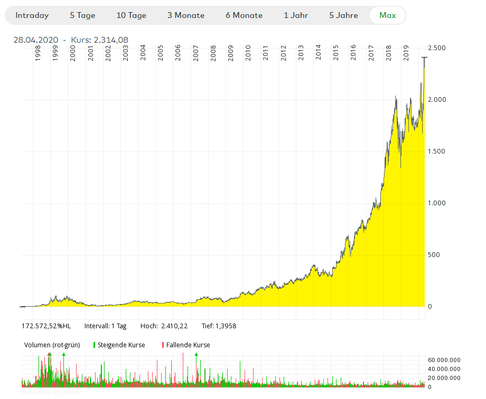
Task: Click the price peak marker at chart top
Action: click(424, 58)
